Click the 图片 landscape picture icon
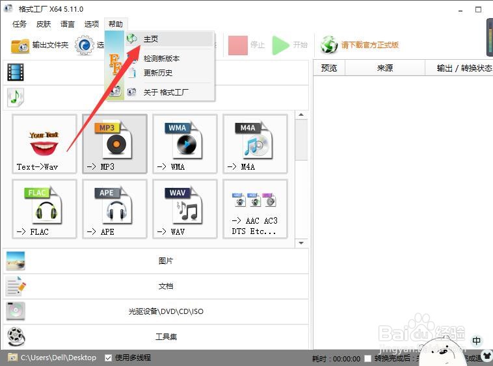493x366 pixels. click(x=16, y=261)
